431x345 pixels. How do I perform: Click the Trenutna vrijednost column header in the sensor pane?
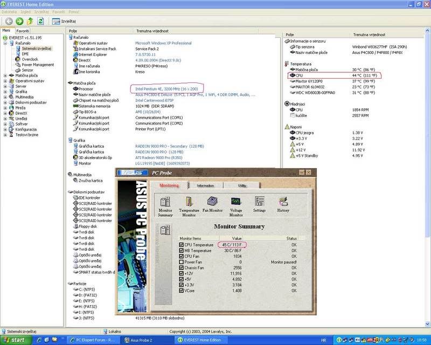point(369,34)
